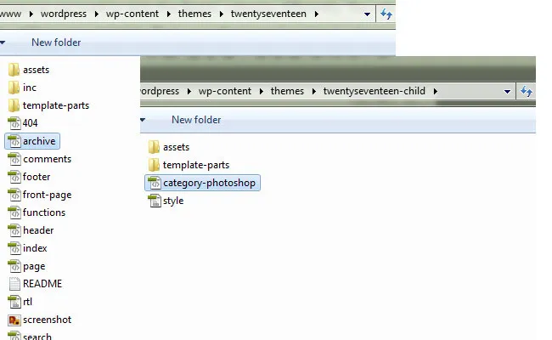
Task: Select the README text file
Action: [42, 284]
